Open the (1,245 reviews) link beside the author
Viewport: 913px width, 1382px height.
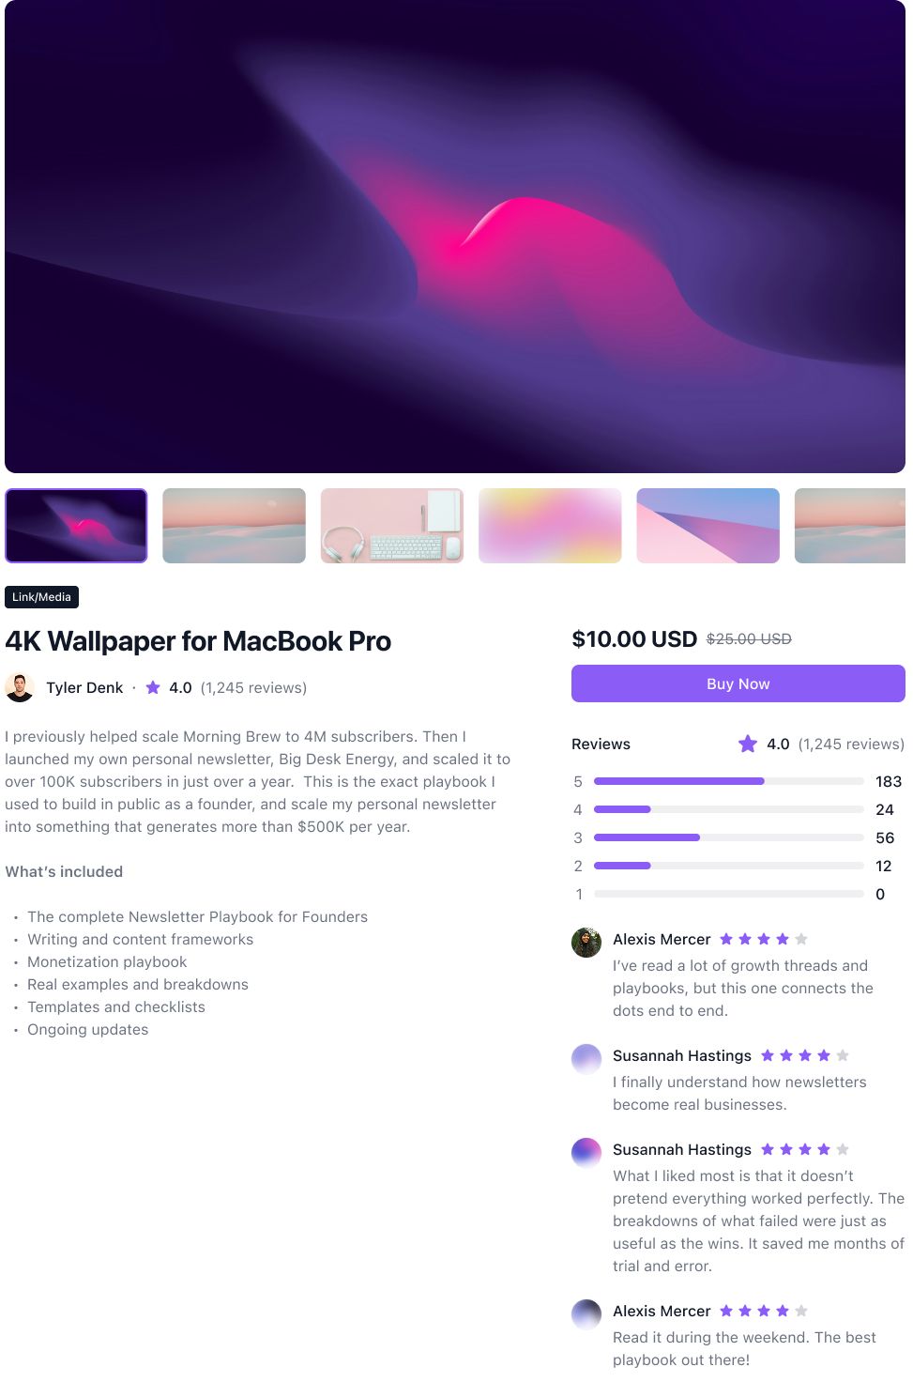[253, 687]
